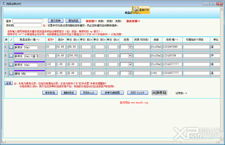Open the 官方网站 www.hao451.com link
Screen dimensions: 225x145
[134, 103]
